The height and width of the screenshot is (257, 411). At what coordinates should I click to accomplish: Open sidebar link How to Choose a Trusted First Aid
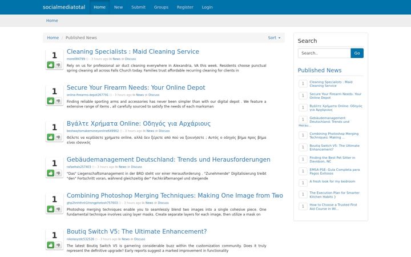(x=333, y=207)
